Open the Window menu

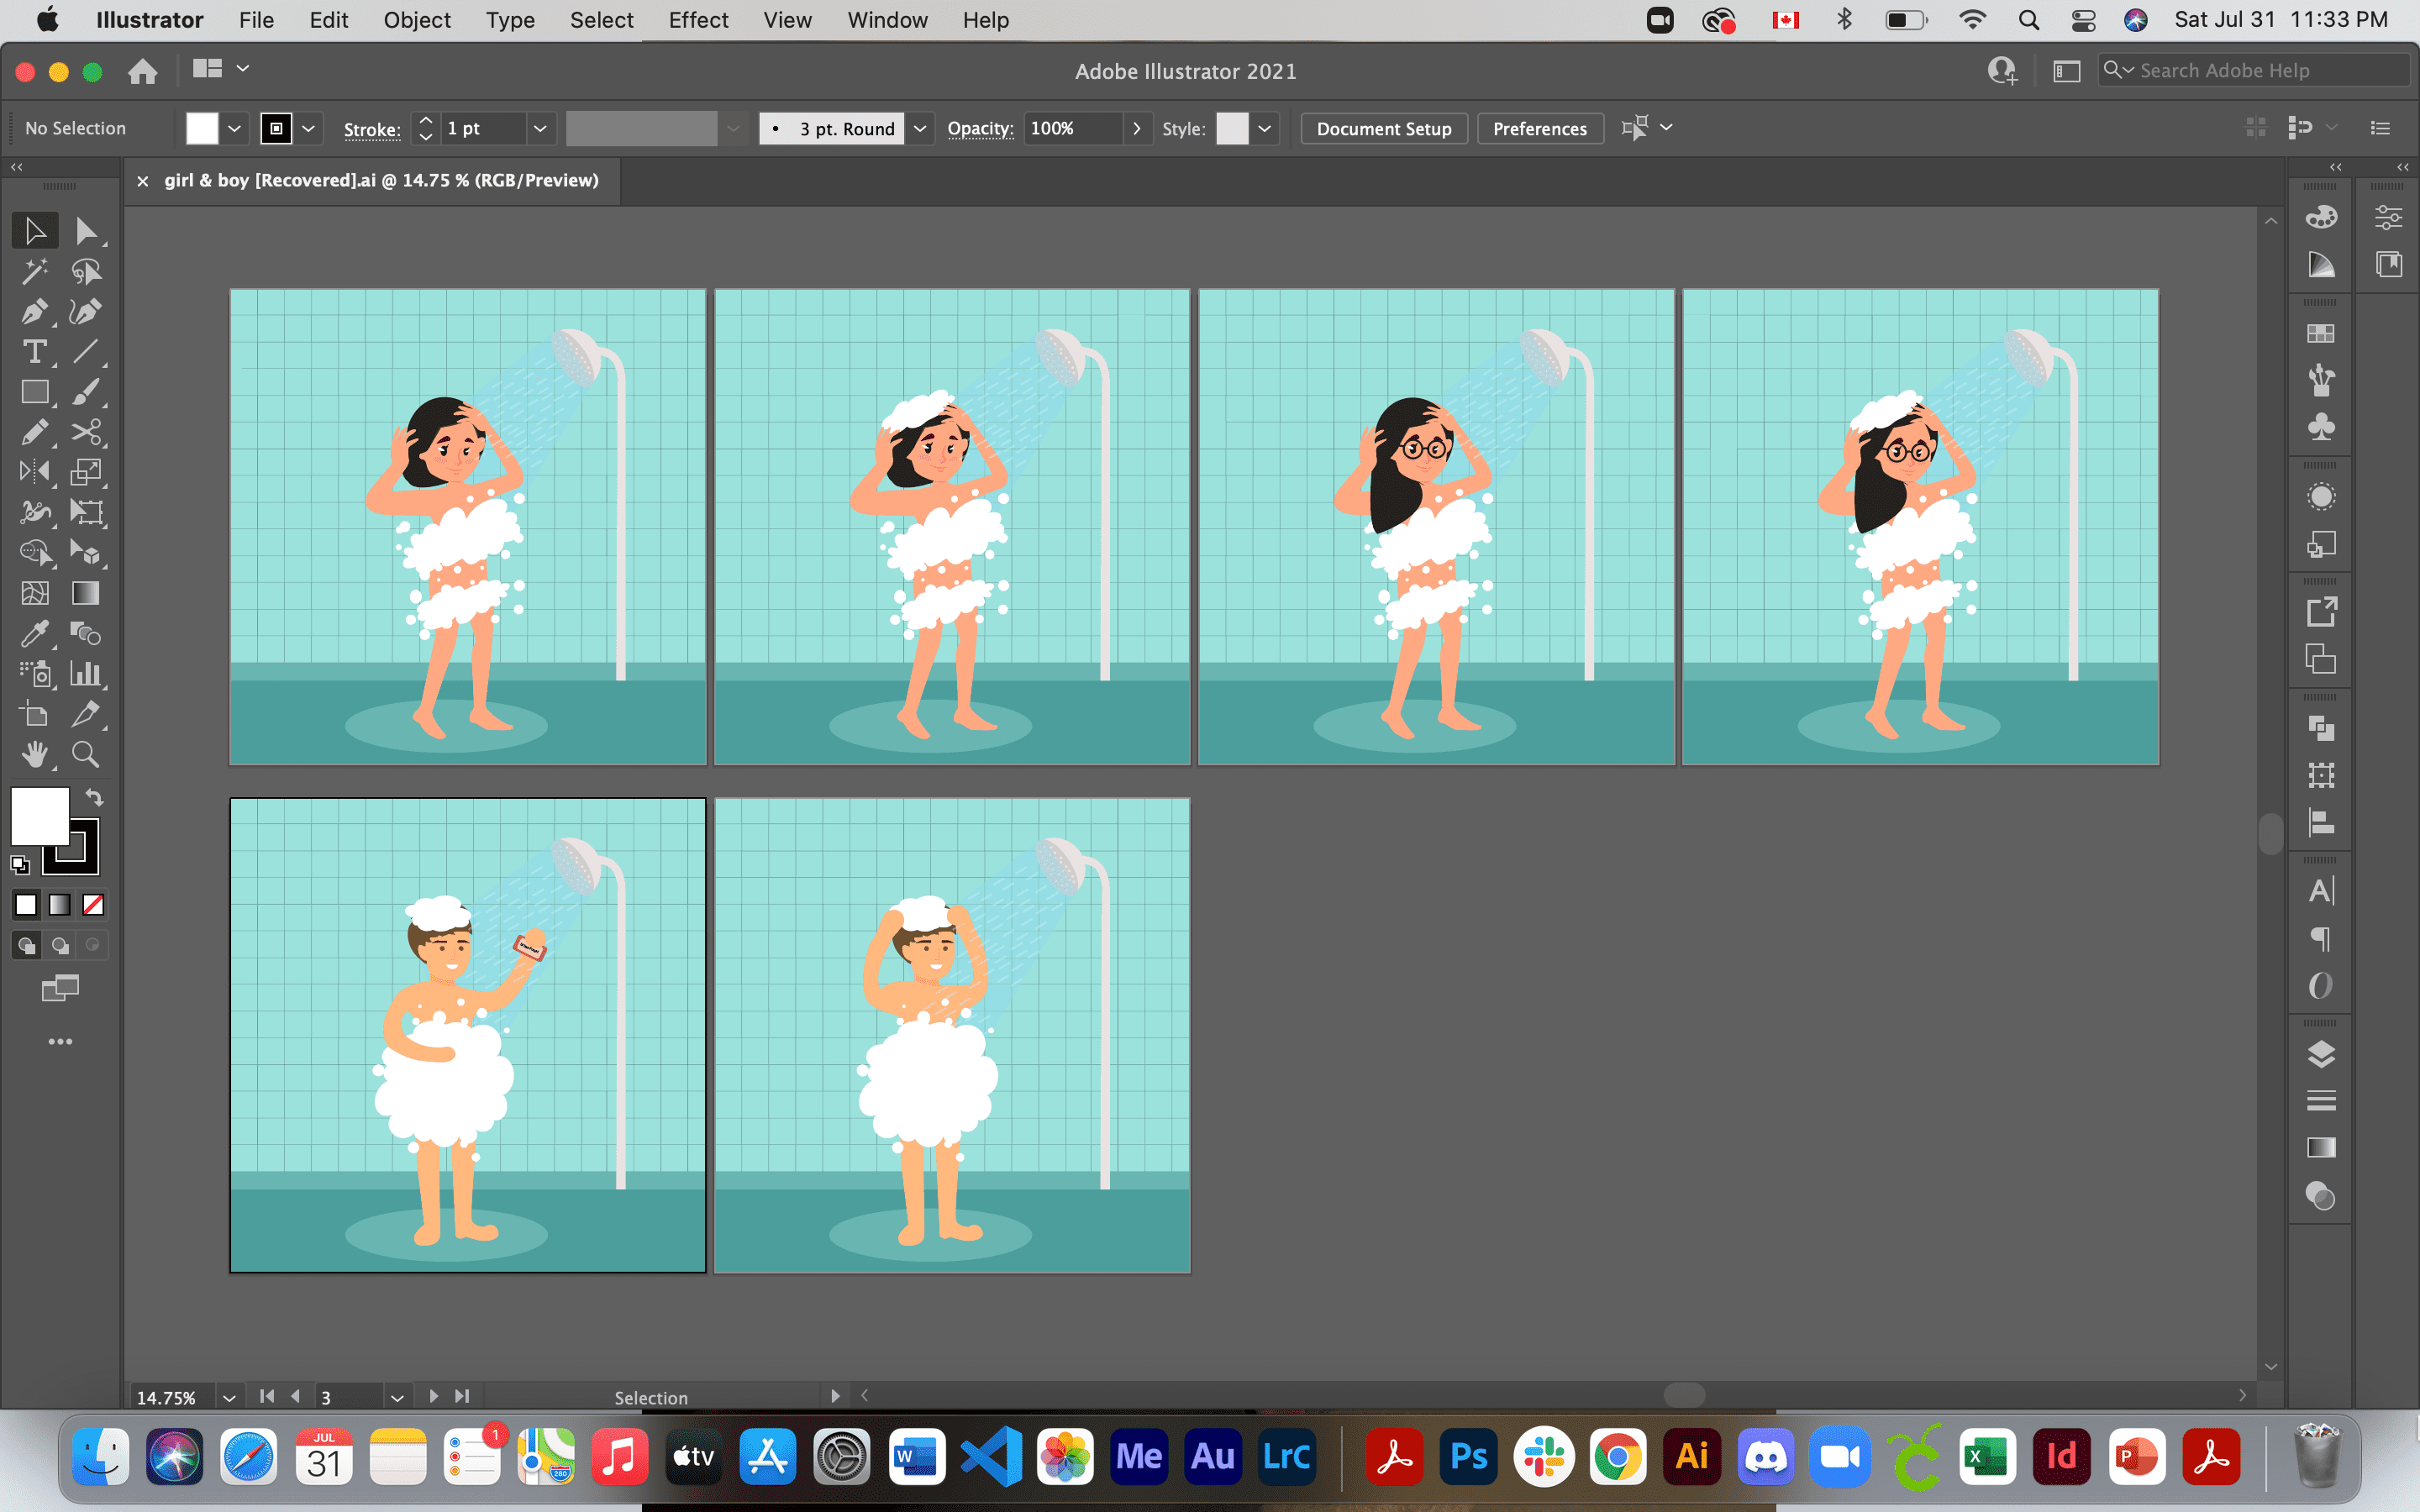pos(887,20)
